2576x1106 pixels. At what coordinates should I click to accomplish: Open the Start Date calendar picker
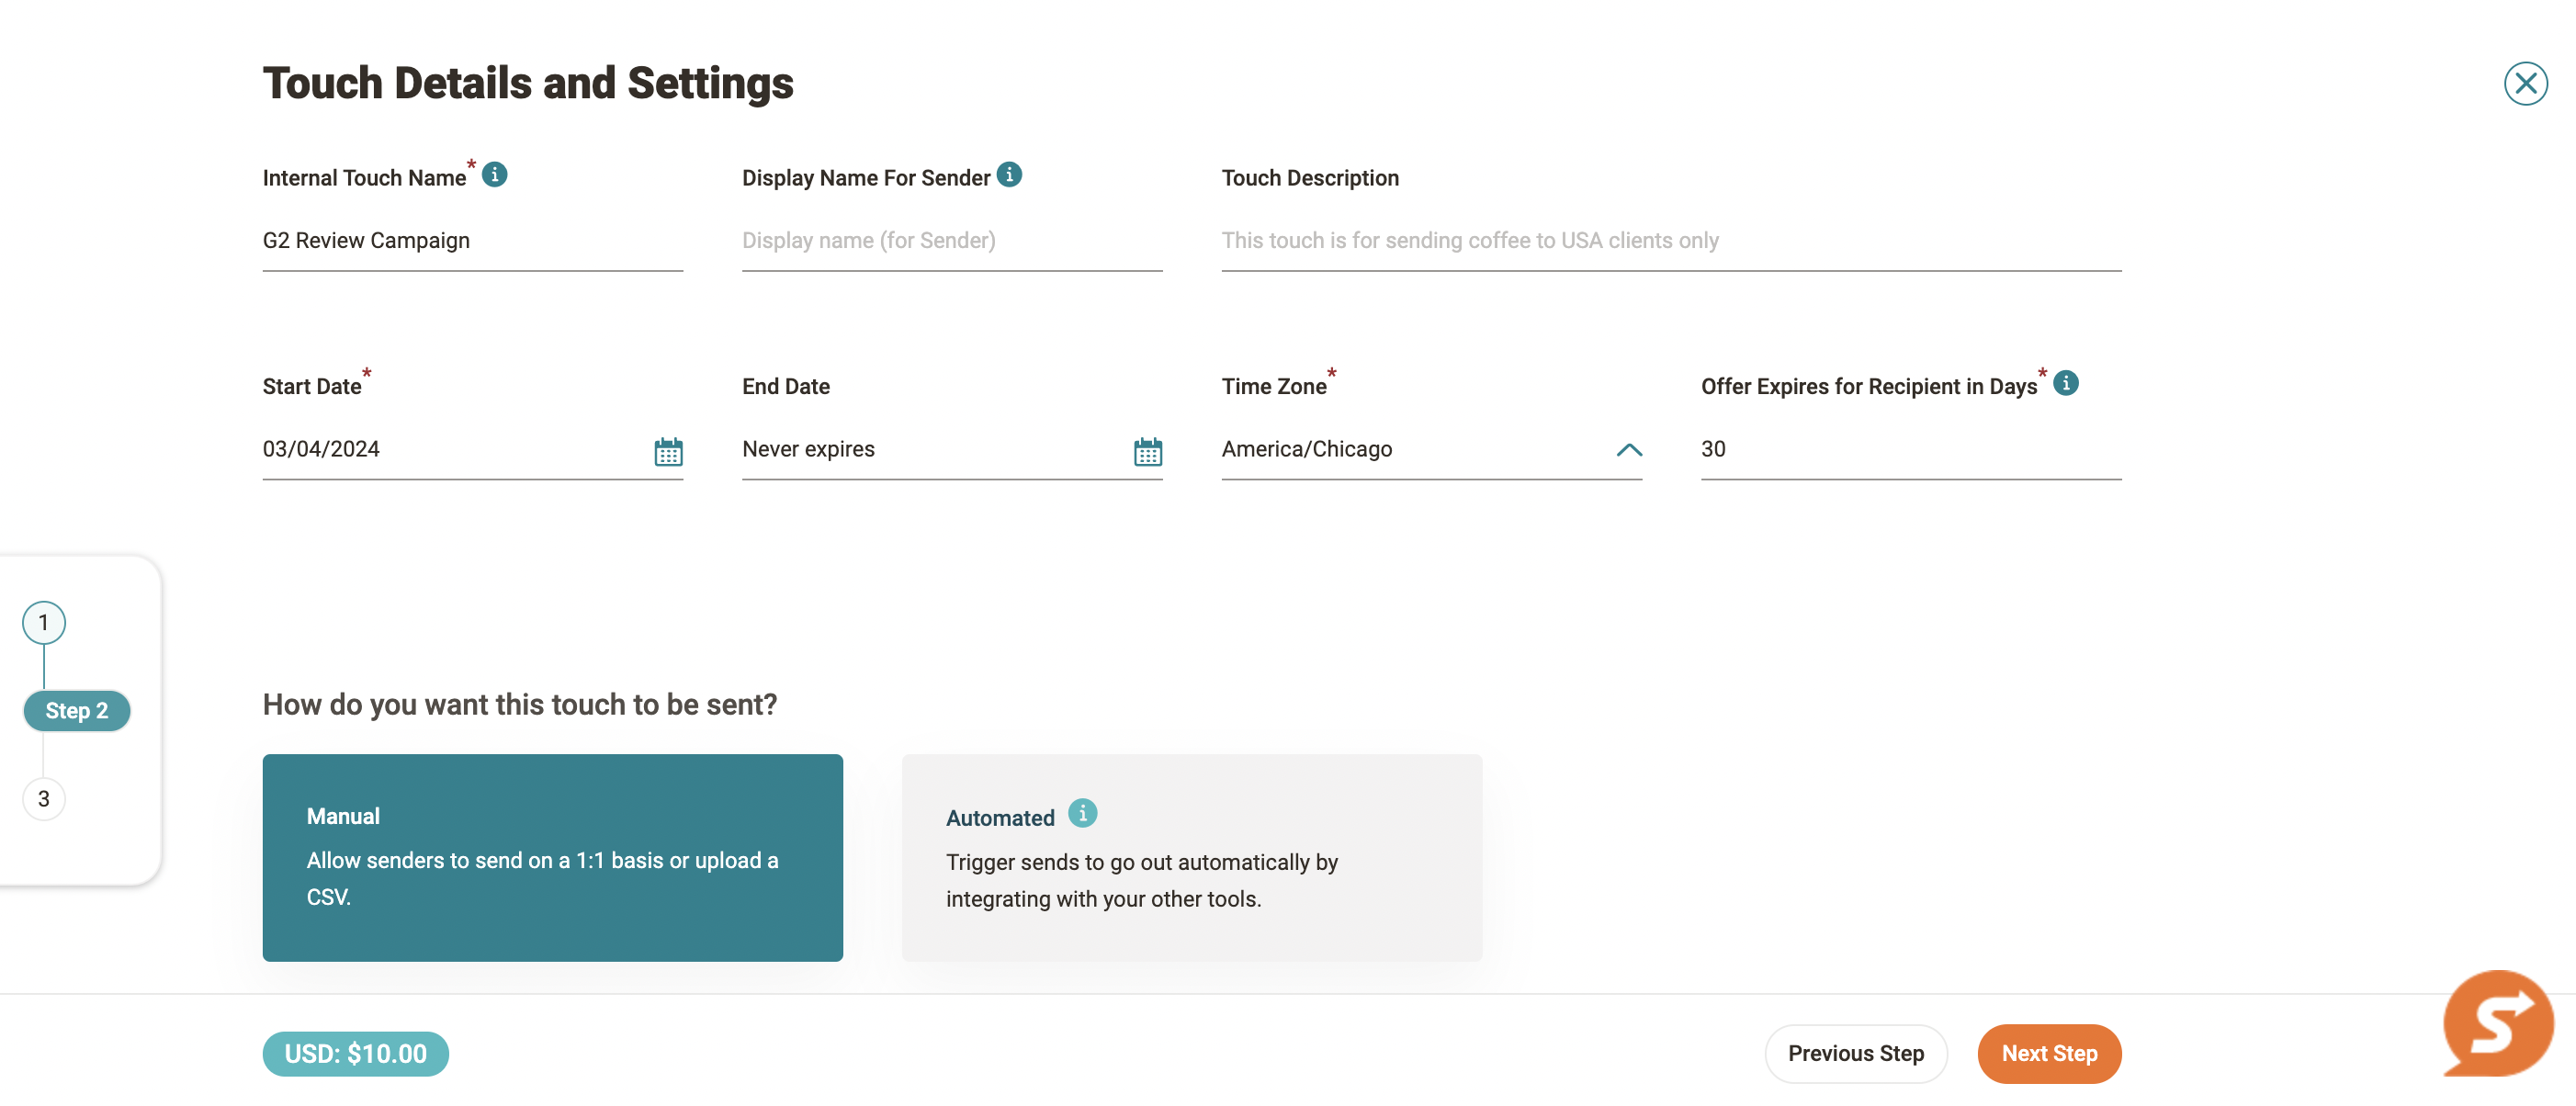pos(668,452)
